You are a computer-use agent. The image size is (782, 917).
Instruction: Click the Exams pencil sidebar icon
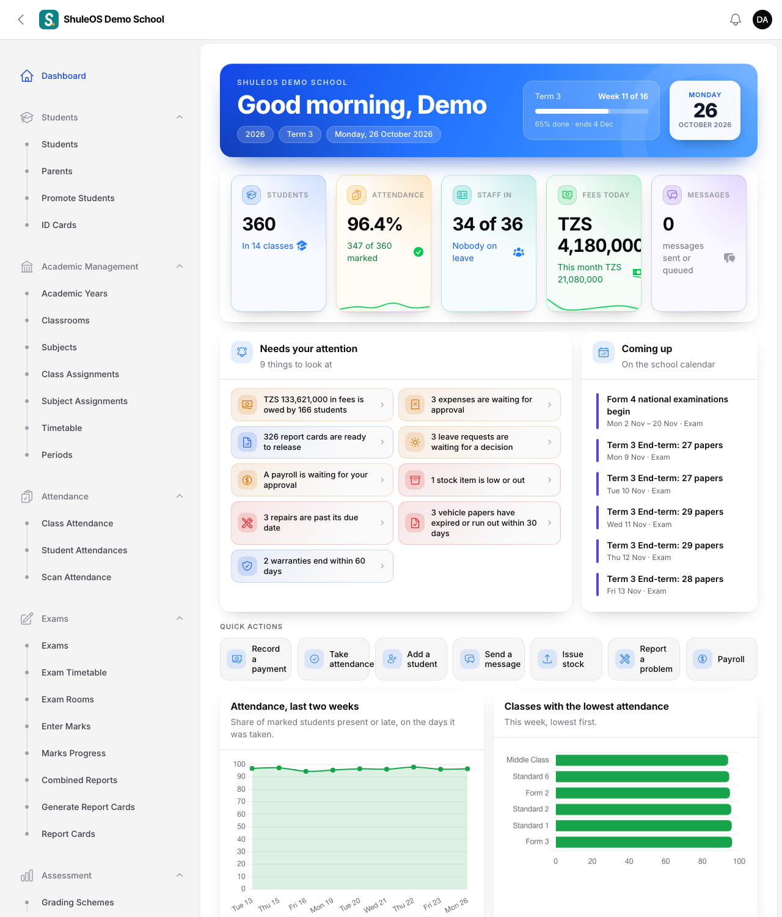pyautogui.click(x=27, y=619)
